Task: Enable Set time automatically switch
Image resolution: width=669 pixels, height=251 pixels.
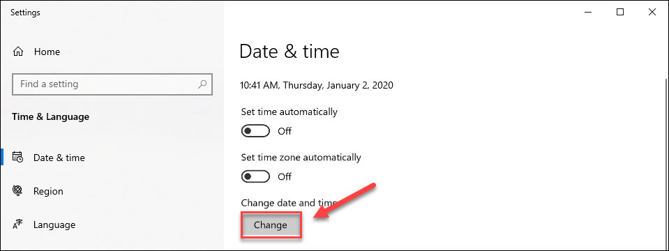Action: click(255, 131)
